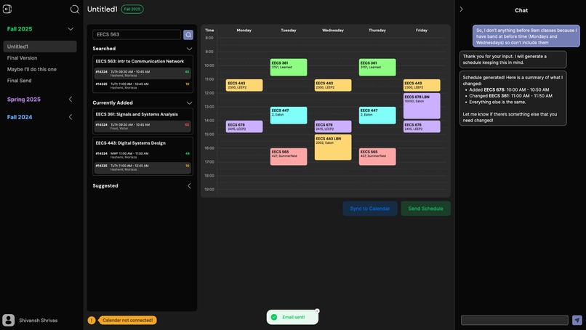The height and width of the screenshot is (330, 586).
Task: Click EECS 443: Digital Systems Design title
Action: pyautogui.click(x=130, y=143)
